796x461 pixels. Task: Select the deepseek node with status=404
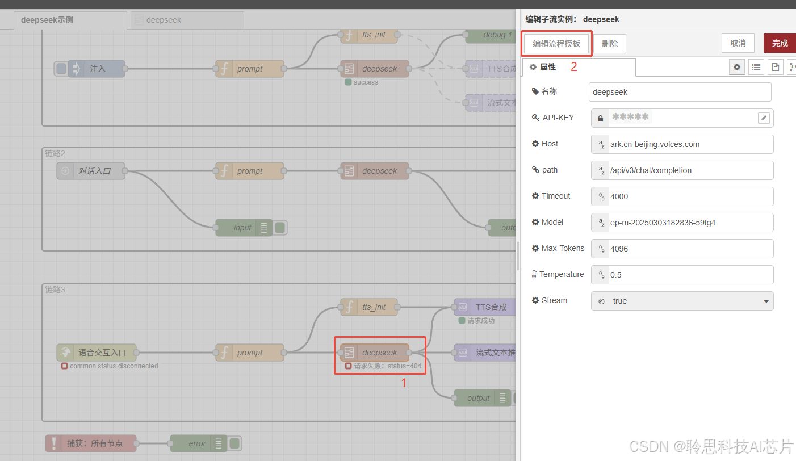pyautogui.click(x=375, y=353)
